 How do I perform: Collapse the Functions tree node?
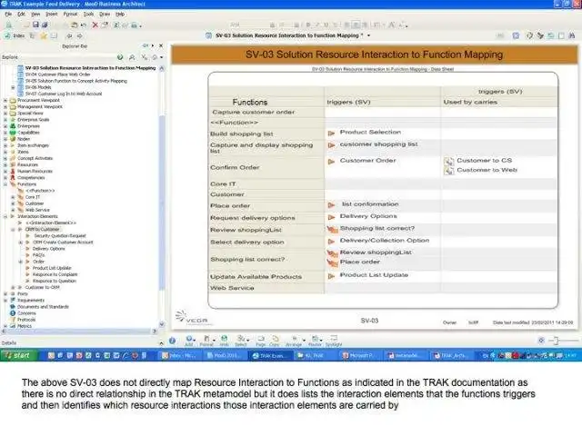coord(5,184)
